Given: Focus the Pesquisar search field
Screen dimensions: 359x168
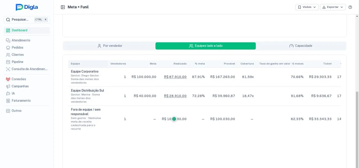Looking at the screenshot, I should (x=27, y=20).
